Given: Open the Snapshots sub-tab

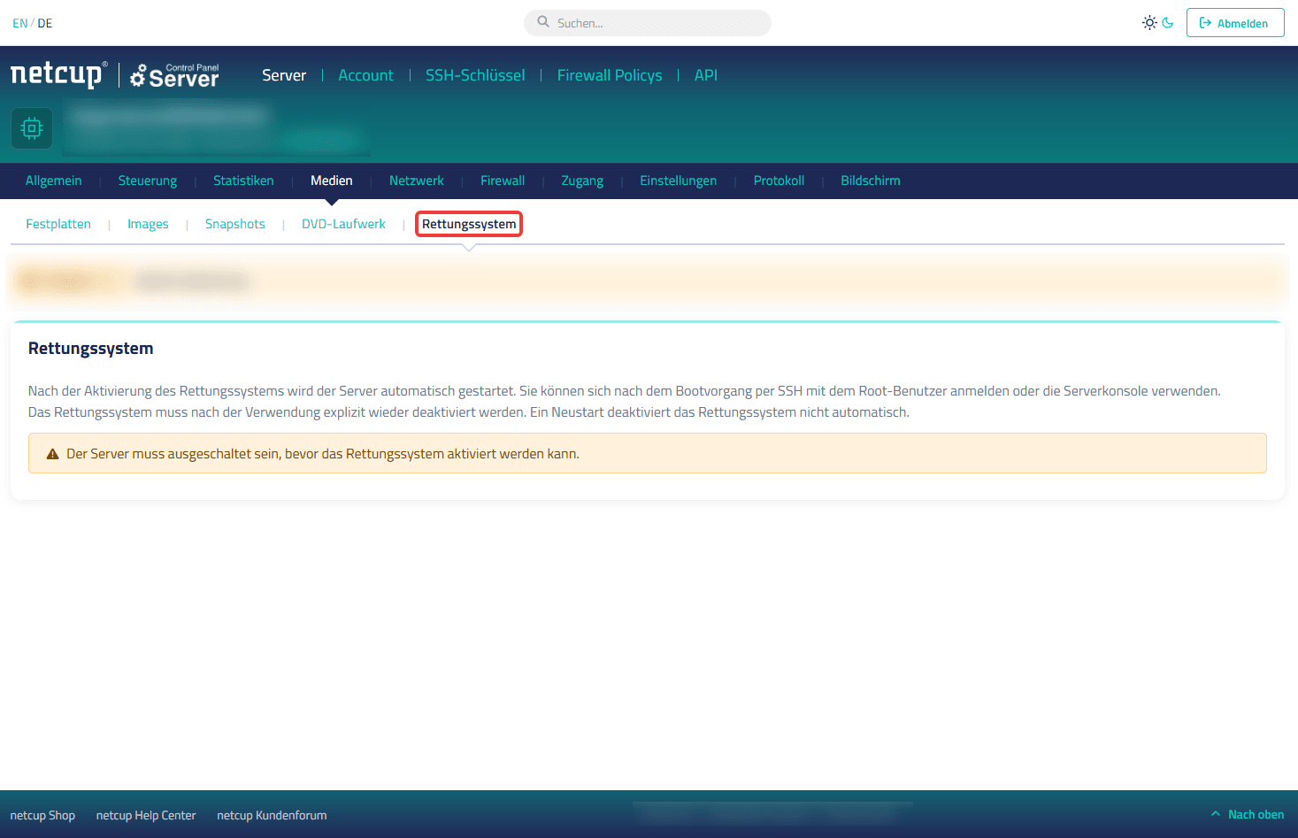Looking at the screenshot, I should click(x=235, y=224).
